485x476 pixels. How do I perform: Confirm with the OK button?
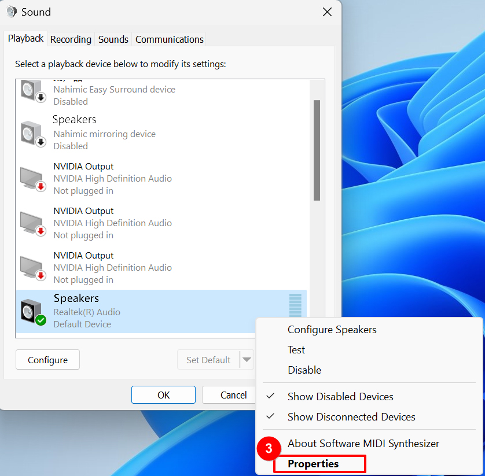click(163, 394)
